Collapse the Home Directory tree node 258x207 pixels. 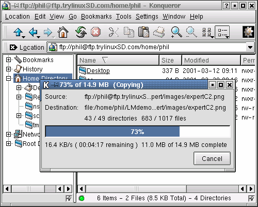click(x=8, y=79)
